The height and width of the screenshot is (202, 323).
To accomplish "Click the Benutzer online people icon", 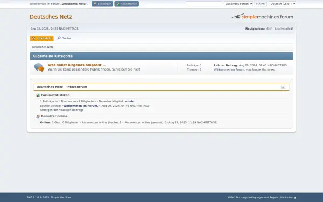I will (38, 116).
